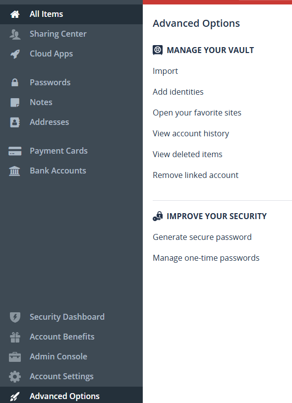Launch the Admin Console

click(x=71, y=357)
